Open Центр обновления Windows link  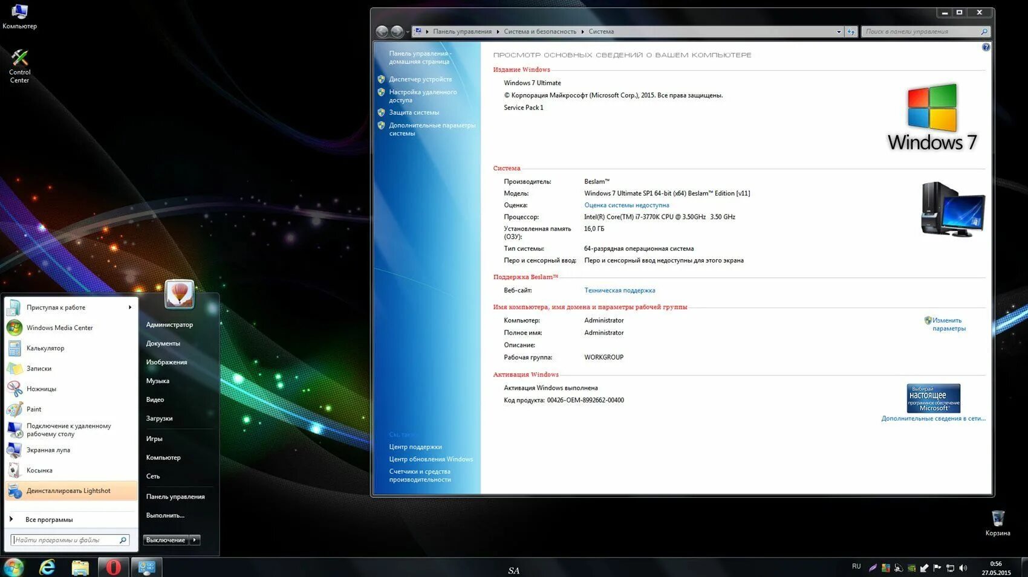click(x=431, y=459)
